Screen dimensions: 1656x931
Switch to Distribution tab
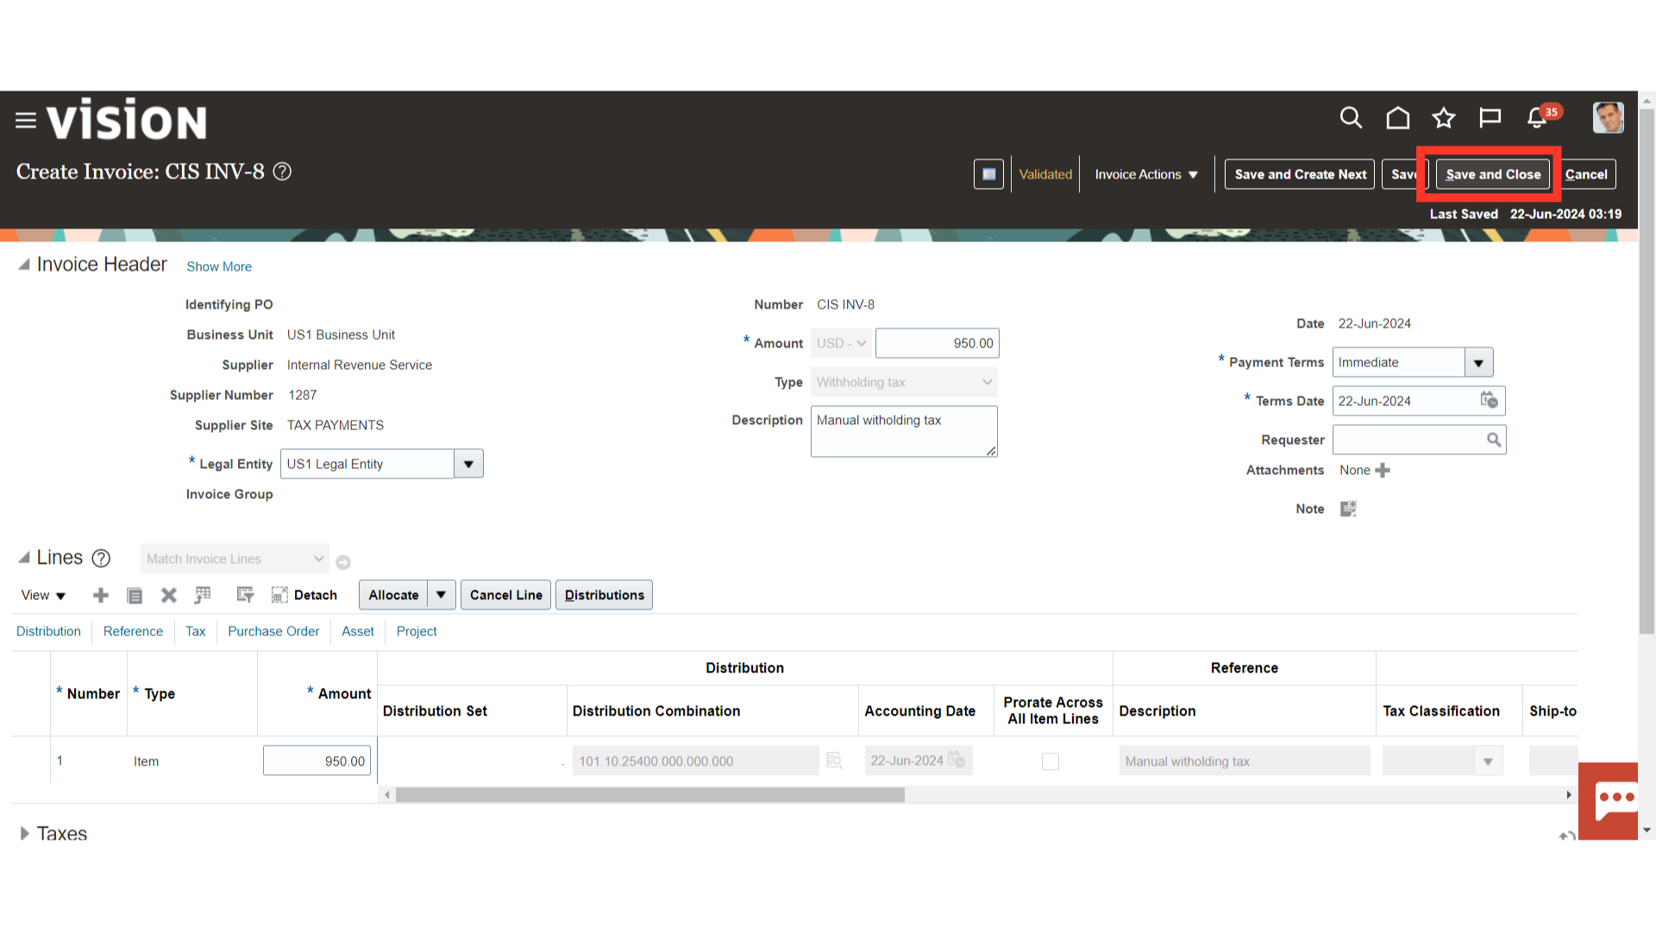(x=48, y=631)
